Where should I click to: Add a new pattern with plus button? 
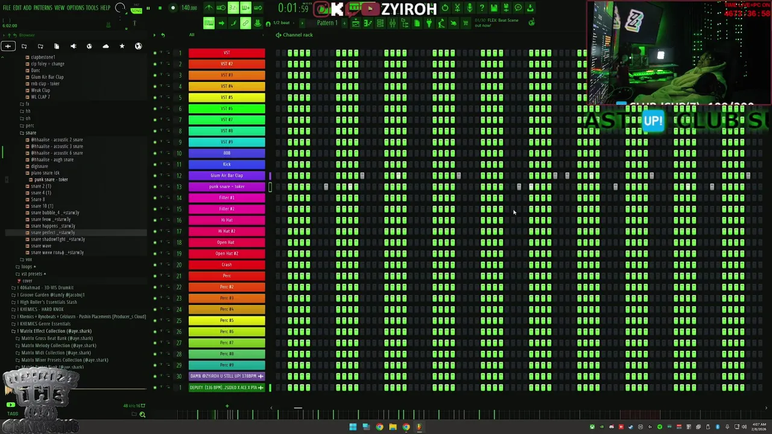[x=344, y=23]
